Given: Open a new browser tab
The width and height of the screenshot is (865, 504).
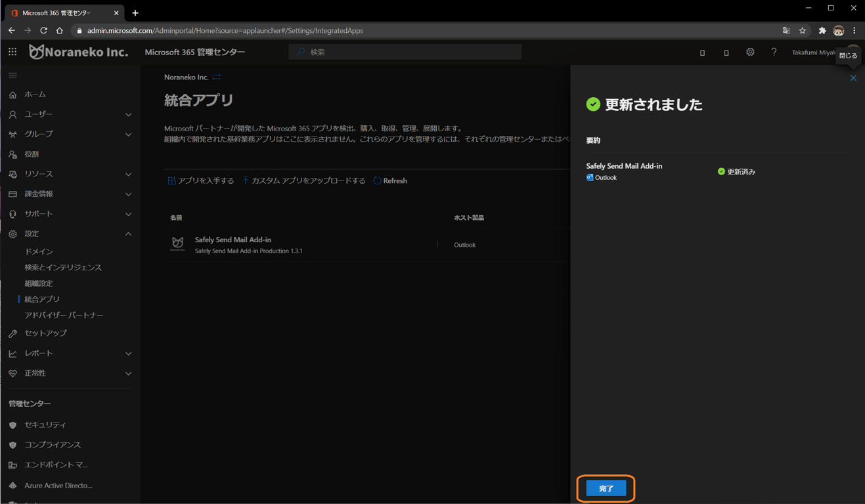Looking at the screenshot, I should 135,13.
